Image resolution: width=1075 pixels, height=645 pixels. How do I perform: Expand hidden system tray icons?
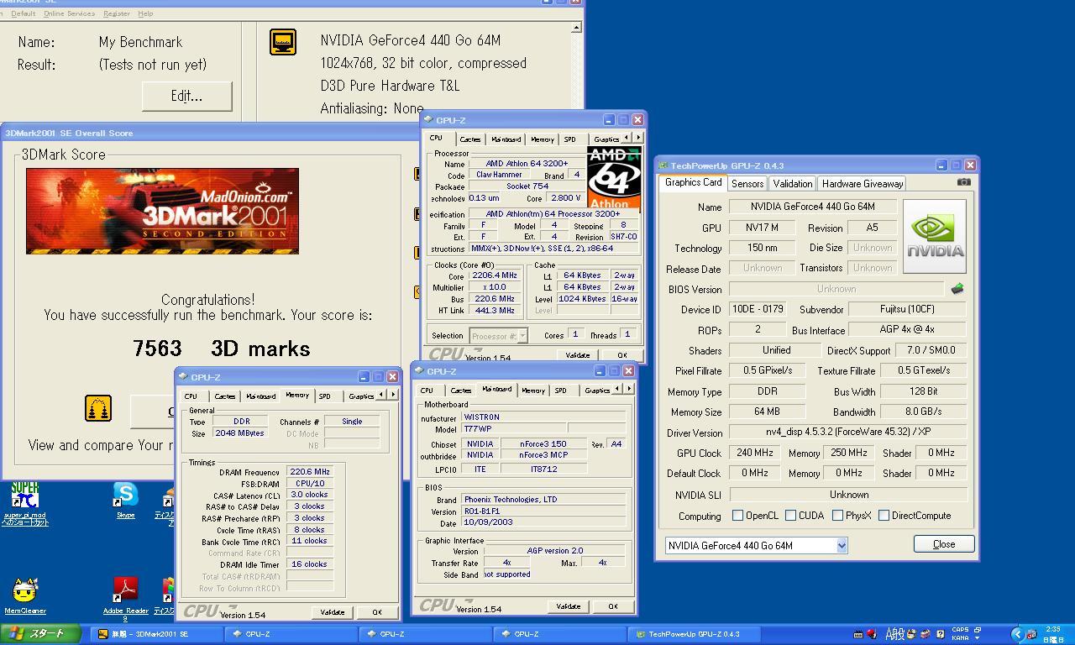click(x=1017, y=634)
